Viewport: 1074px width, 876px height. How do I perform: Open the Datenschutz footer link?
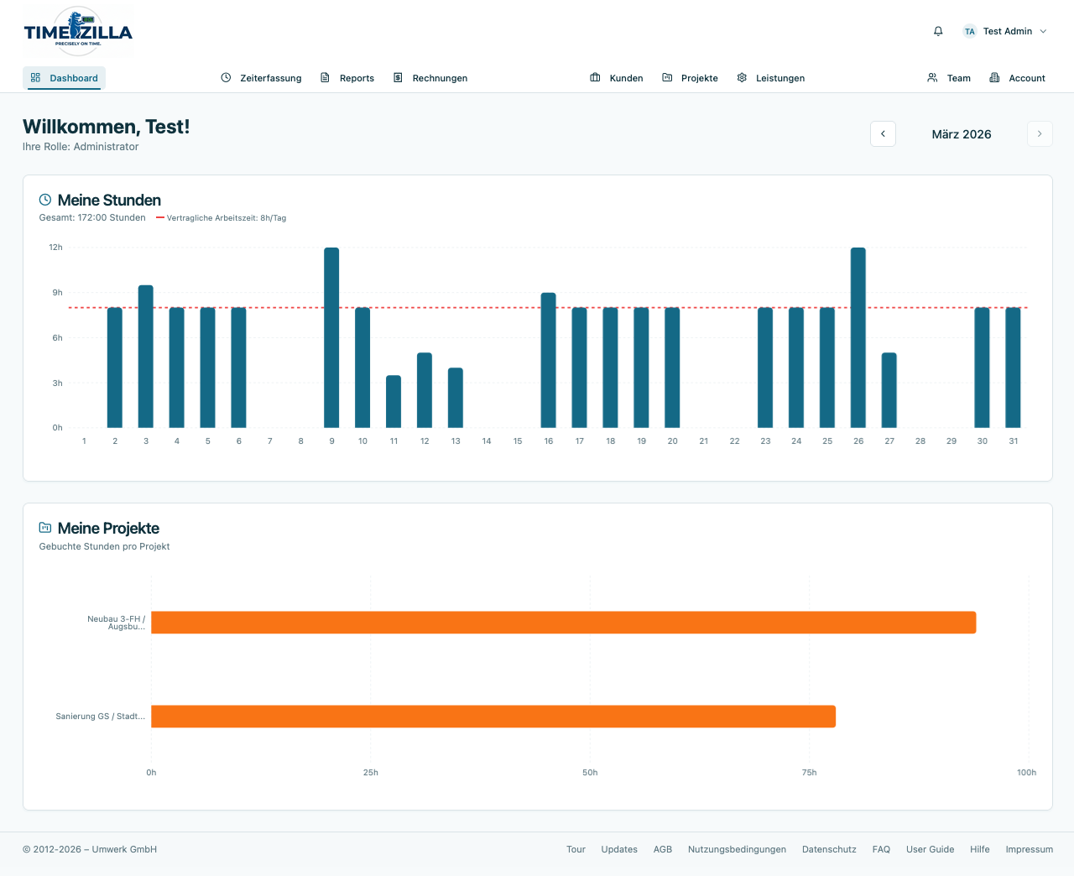point(829,849)
